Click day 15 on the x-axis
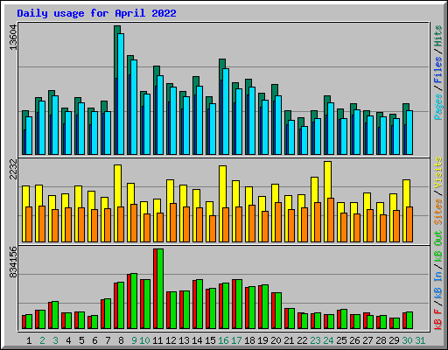Screen dimensions: 448x350 [x=210, y=340]
